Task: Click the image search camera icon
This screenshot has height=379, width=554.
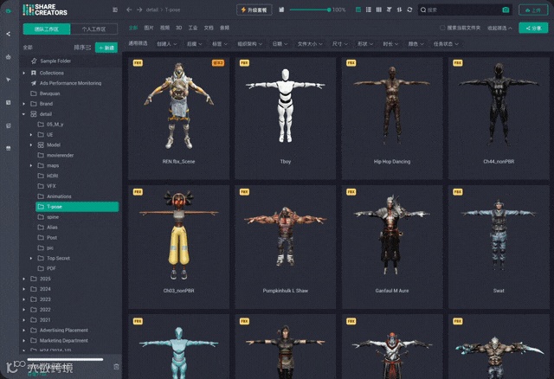Action: [x=506, y=10]
